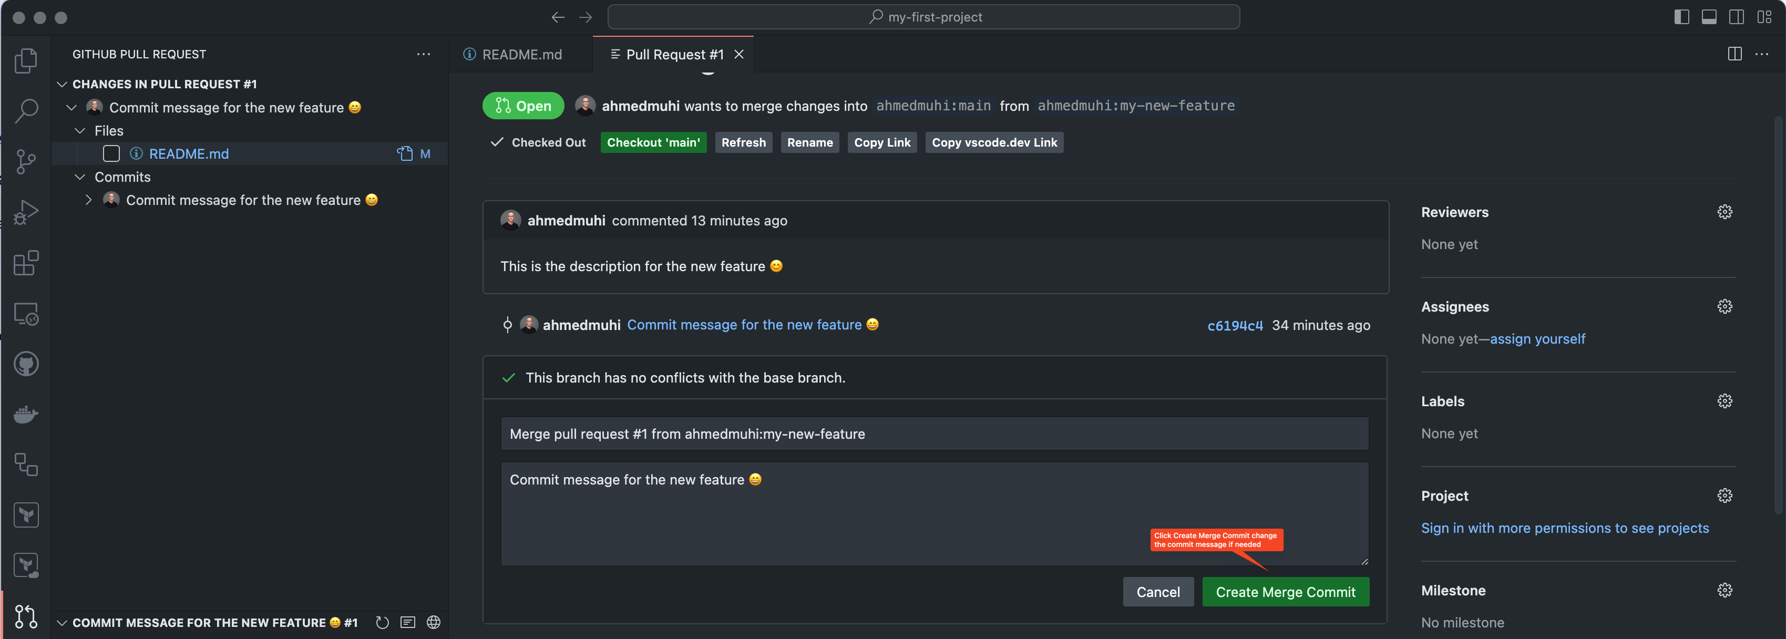Open the Extensions view icon

click(x=26, y=263)
